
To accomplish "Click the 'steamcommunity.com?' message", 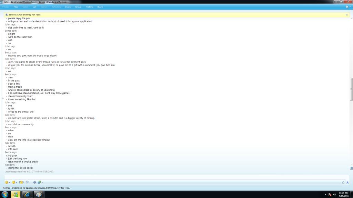I will 20,96.
